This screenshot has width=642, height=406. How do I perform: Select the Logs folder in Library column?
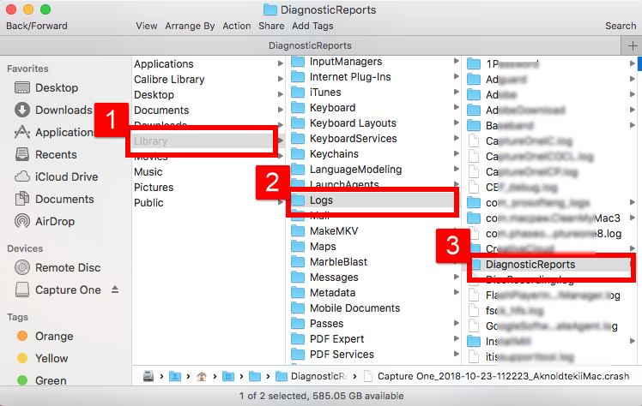pyautogui.click(x=322, y=200)
